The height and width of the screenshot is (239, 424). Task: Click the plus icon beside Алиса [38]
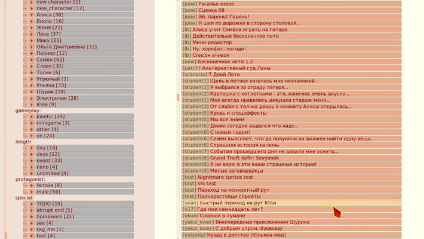[x=32, y=15]
